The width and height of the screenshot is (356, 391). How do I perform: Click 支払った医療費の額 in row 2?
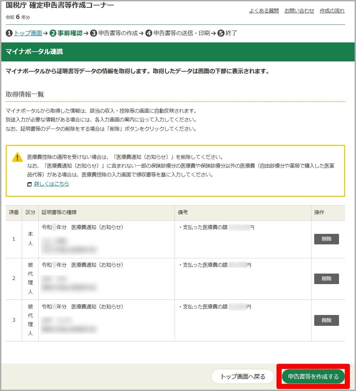coord(205,265)
